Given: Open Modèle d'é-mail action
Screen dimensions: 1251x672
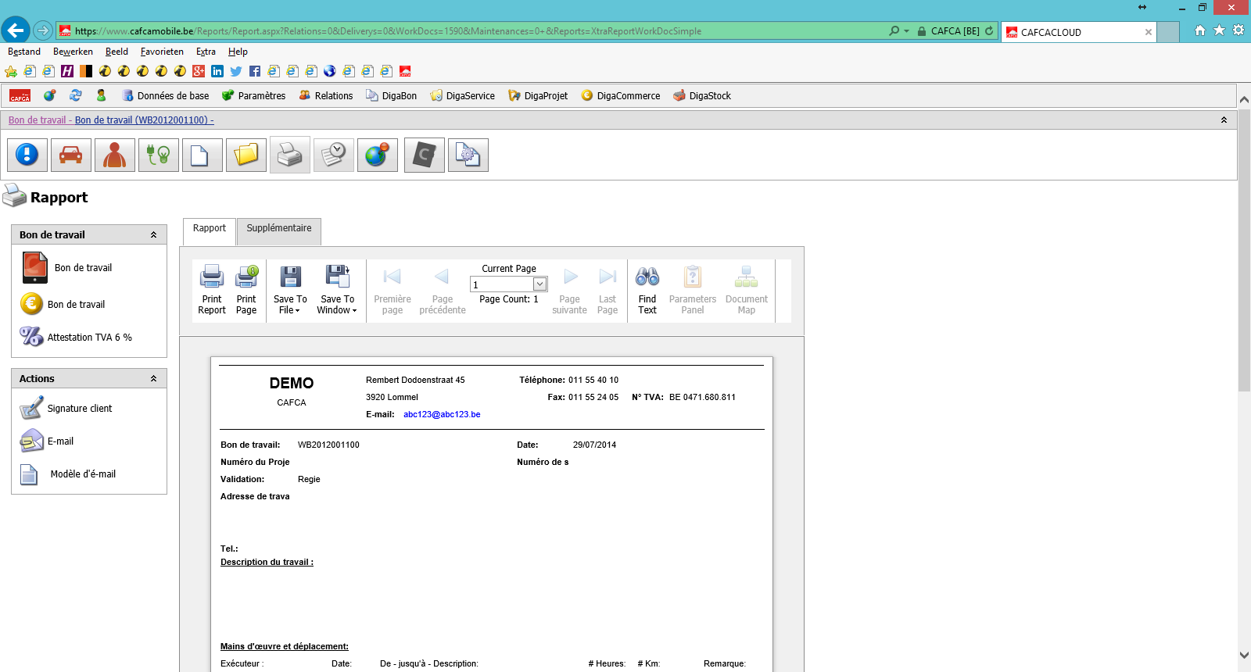Looking at the screenshot, I should [68, 474].
